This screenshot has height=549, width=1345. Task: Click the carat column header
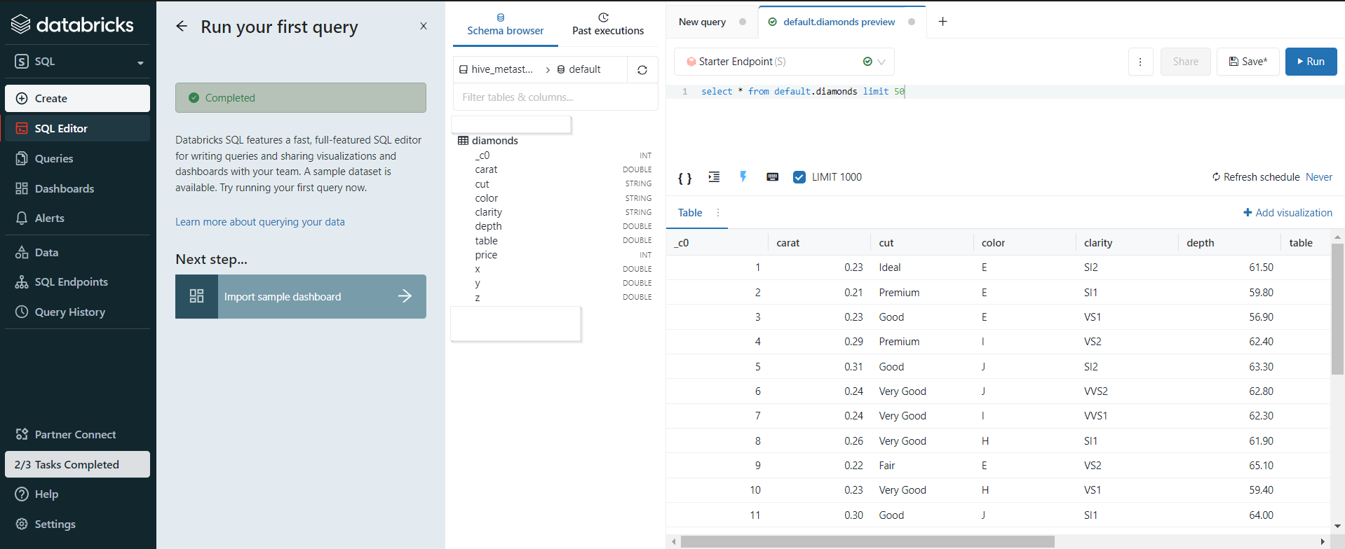pos(819,243)
